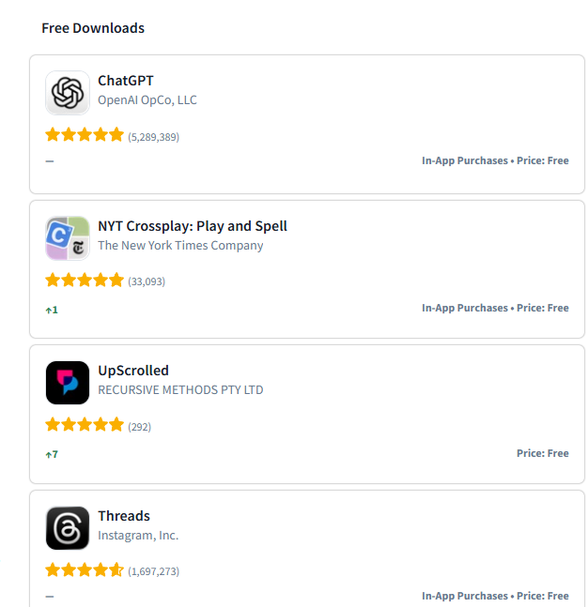Click the green up-7 rank change indicator
The width and height of the screenshot is (588, 607).
tap(52, 455)
